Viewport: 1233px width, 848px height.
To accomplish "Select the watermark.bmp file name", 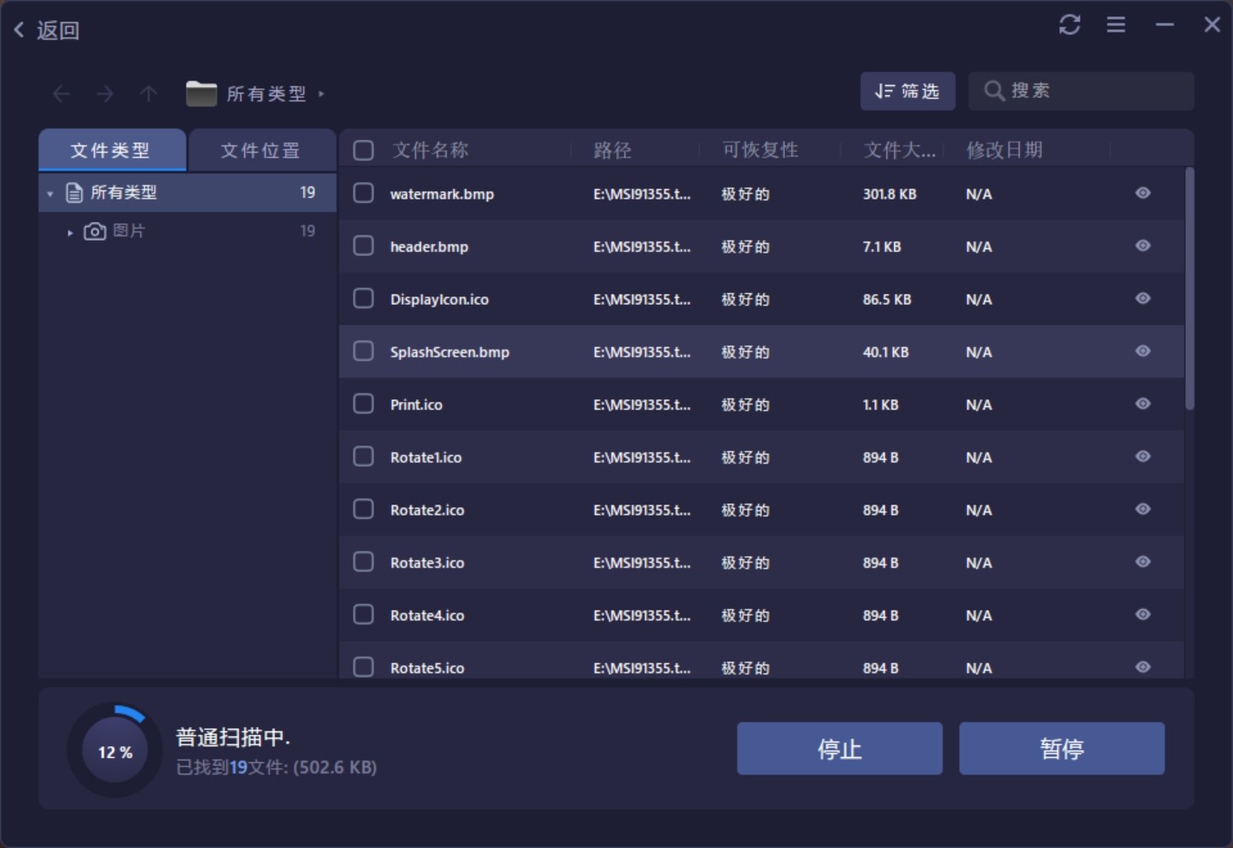I will click(442, 194).
